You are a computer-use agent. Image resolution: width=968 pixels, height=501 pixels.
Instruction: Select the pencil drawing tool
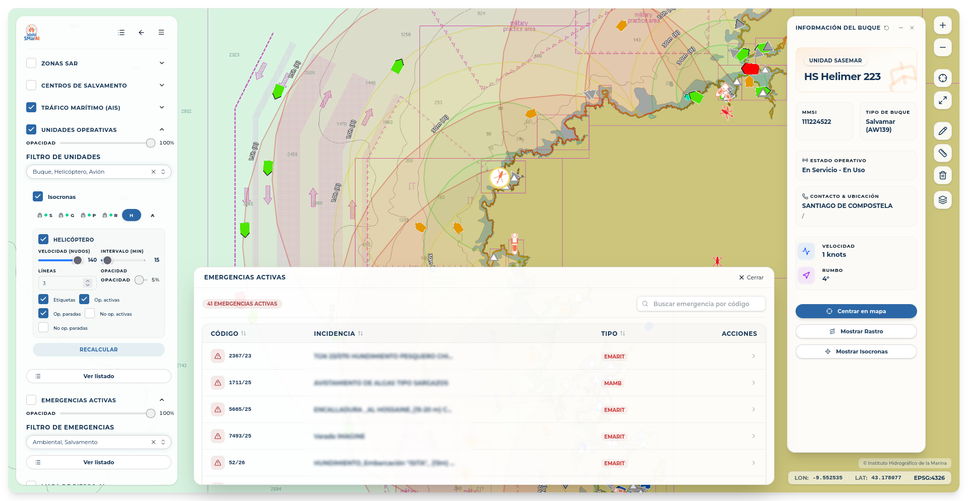pos(942,131)
